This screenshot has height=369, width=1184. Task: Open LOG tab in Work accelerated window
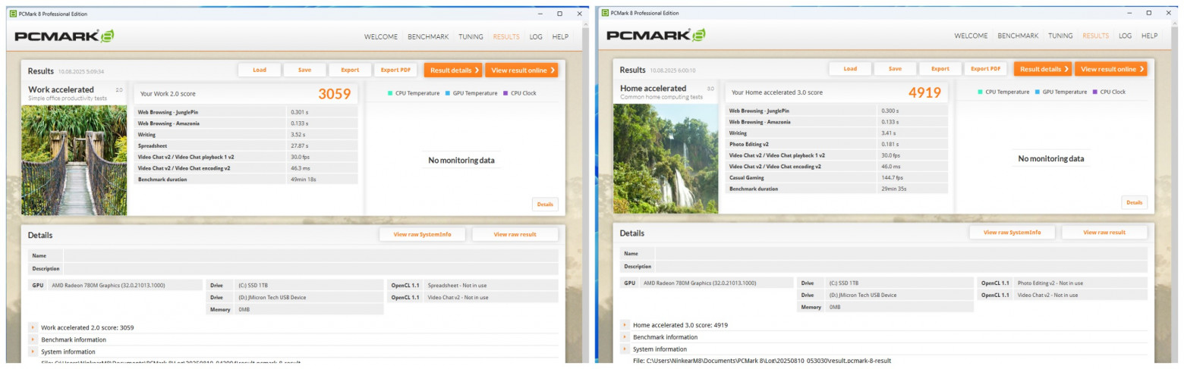click(536, 36)
